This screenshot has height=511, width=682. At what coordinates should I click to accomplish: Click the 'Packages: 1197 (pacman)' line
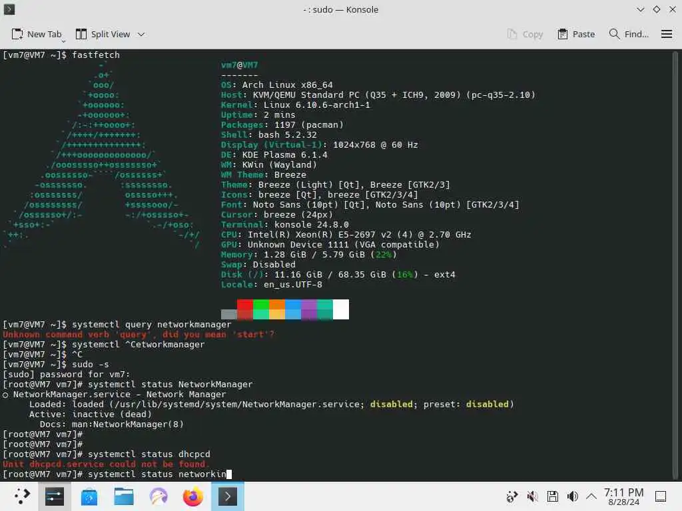pos(282,124)
